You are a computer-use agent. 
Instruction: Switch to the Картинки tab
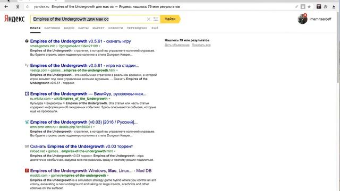click(52, 28)
